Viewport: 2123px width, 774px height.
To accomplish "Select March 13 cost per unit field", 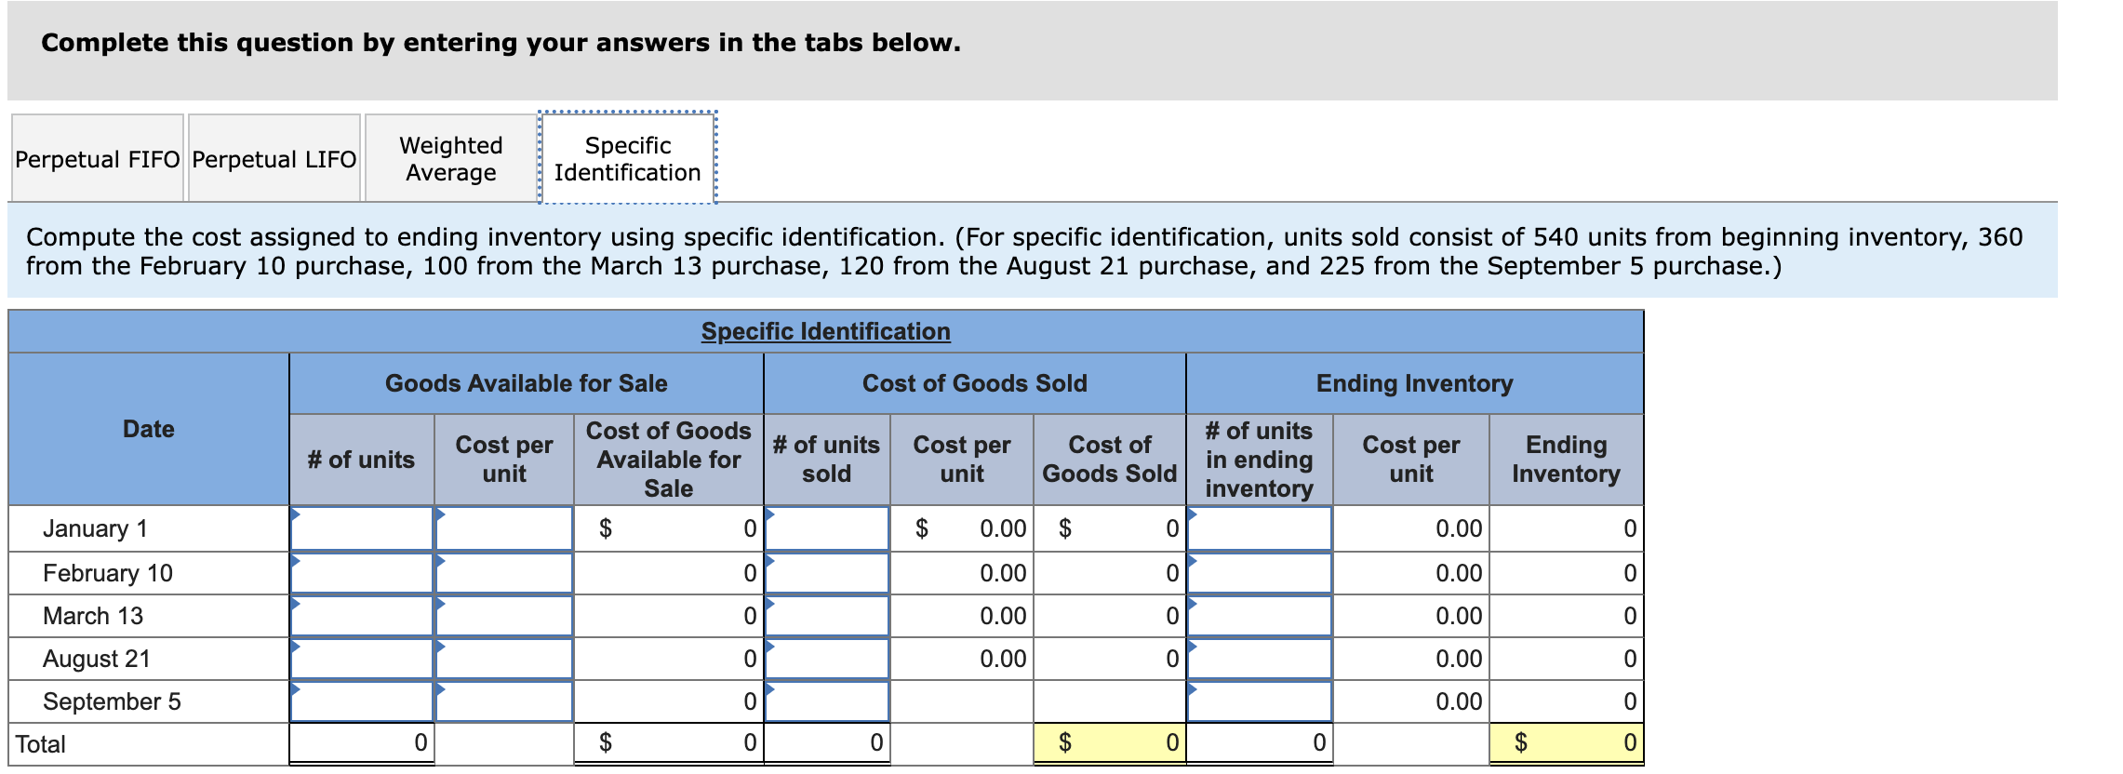I will click(x=504, y=616).
